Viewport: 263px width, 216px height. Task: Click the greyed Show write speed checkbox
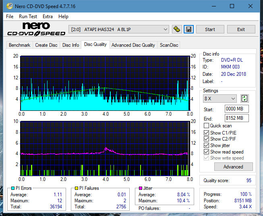point(206,158)
